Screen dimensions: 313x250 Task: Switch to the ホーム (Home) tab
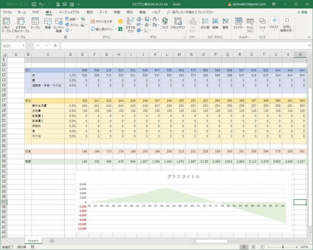(x=22, y=12)
